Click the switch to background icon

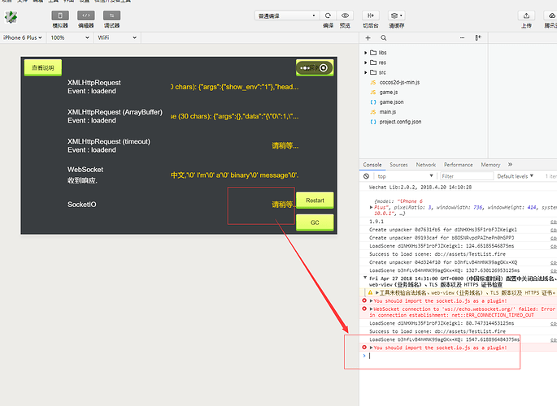pos(371,15)
